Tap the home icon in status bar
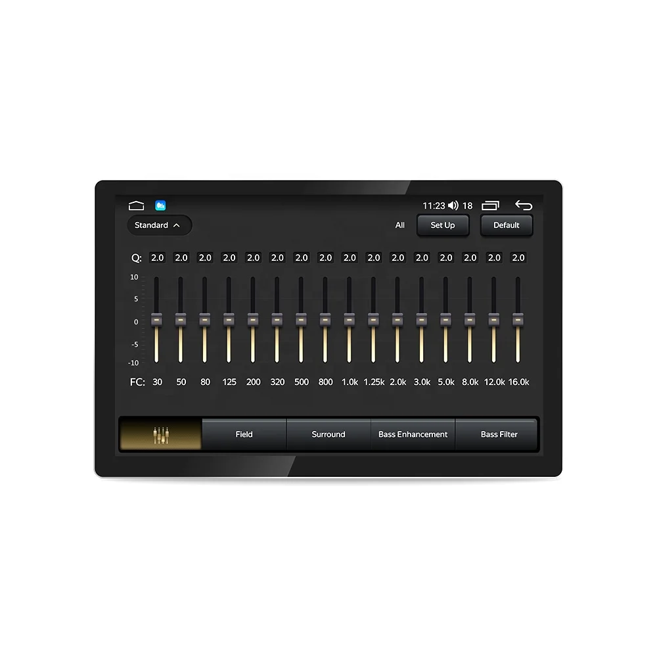The image size is (657, 657). 136,205
